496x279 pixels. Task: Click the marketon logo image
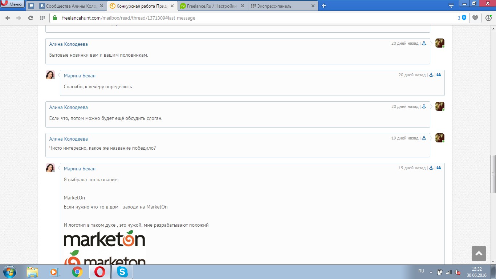(105, 247)
